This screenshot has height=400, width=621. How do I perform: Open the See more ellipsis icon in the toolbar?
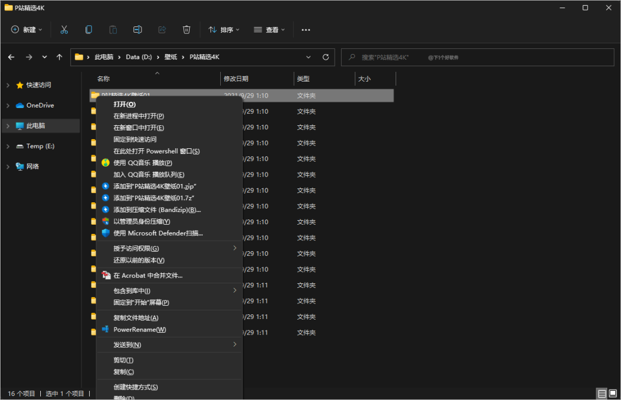pos(305,29)
